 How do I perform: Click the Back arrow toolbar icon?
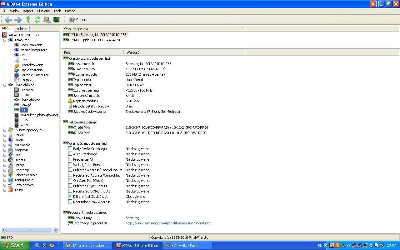[x=8, y=20]
